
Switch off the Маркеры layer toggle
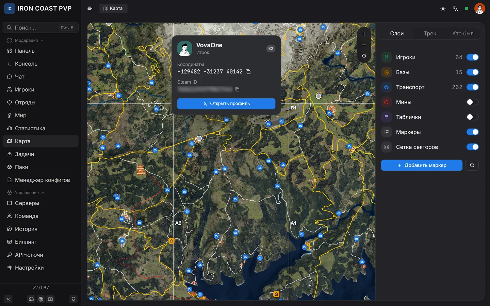coord(472,132)
